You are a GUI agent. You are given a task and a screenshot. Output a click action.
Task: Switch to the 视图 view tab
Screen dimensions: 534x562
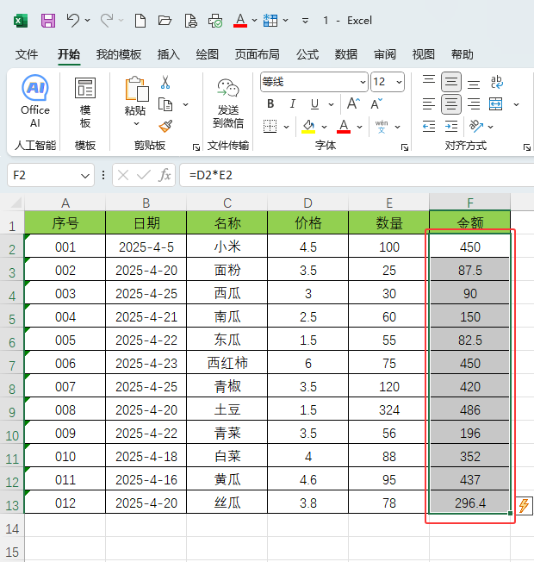[x=424, y=54]
